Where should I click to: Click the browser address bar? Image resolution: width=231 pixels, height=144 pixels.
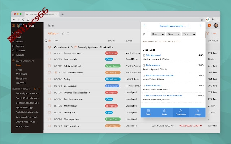[x=115, y=19]
